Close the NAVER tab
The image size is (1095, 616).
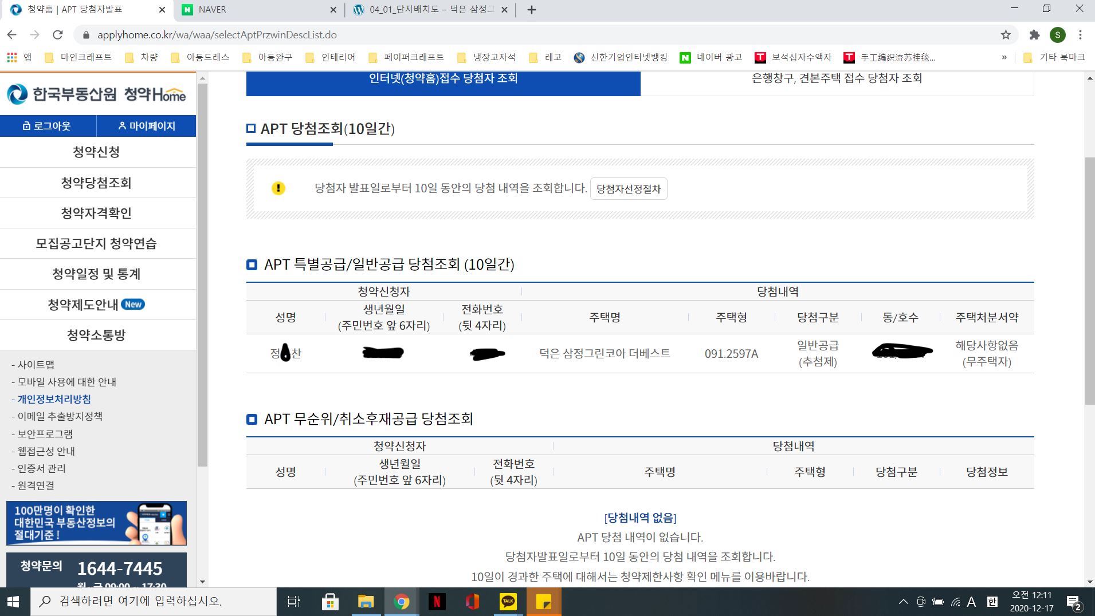[x=333, y=10]
